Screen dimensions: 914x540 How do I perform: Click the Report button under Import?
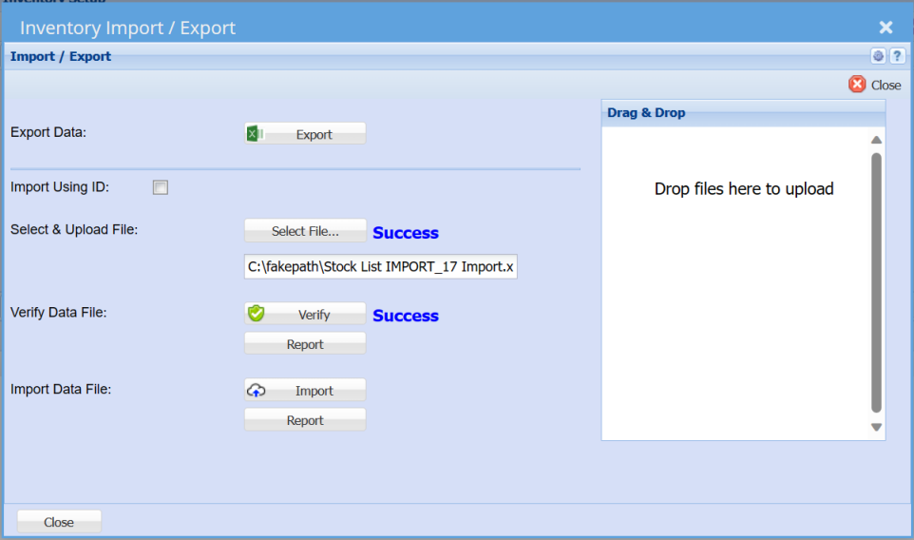(305, 420)
